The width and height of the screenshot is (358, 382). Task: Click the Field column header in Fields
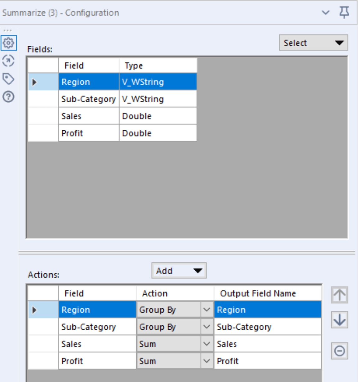tap(89, 65)
